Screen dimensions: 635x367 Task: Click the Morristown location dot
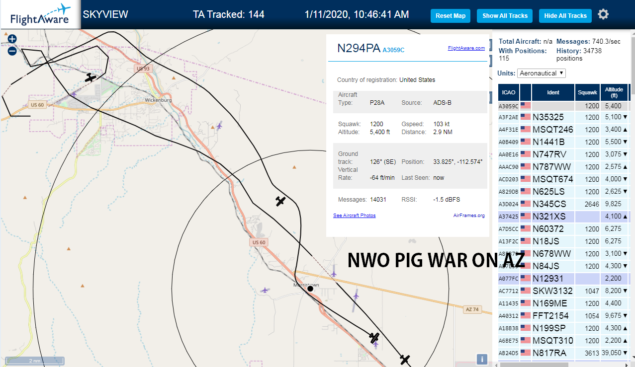[310, 289]
